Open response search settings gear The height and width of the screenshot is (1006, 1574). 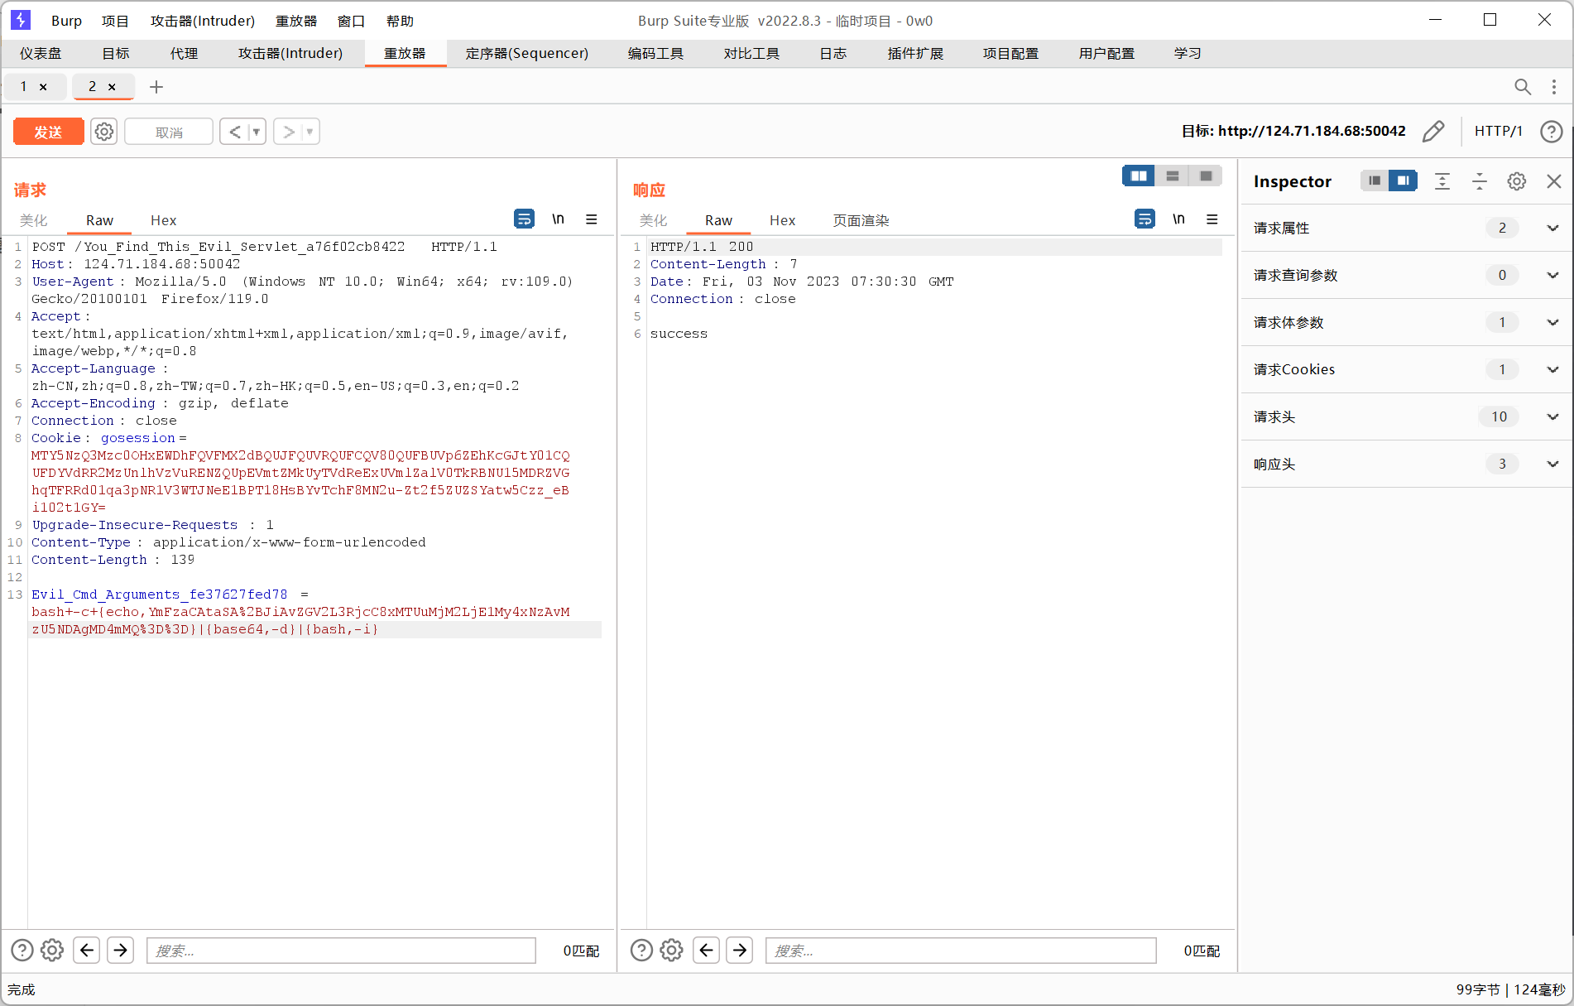(671, 950)
